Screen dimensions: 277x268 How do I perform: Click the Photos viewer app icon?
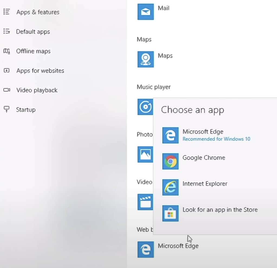tap(145, 154)
